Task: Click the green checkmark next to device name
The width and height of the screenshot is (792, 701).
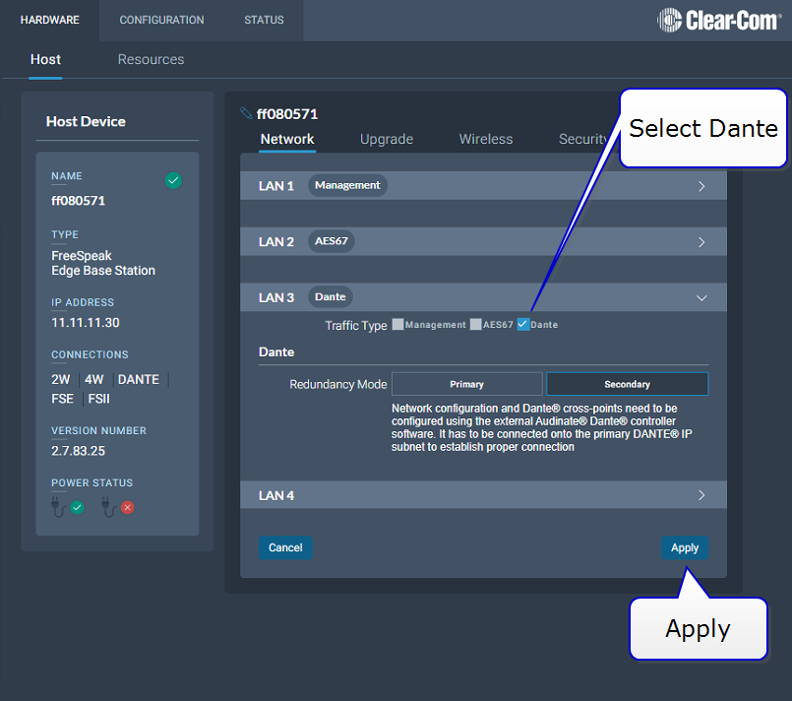Action: pos(173,181)
